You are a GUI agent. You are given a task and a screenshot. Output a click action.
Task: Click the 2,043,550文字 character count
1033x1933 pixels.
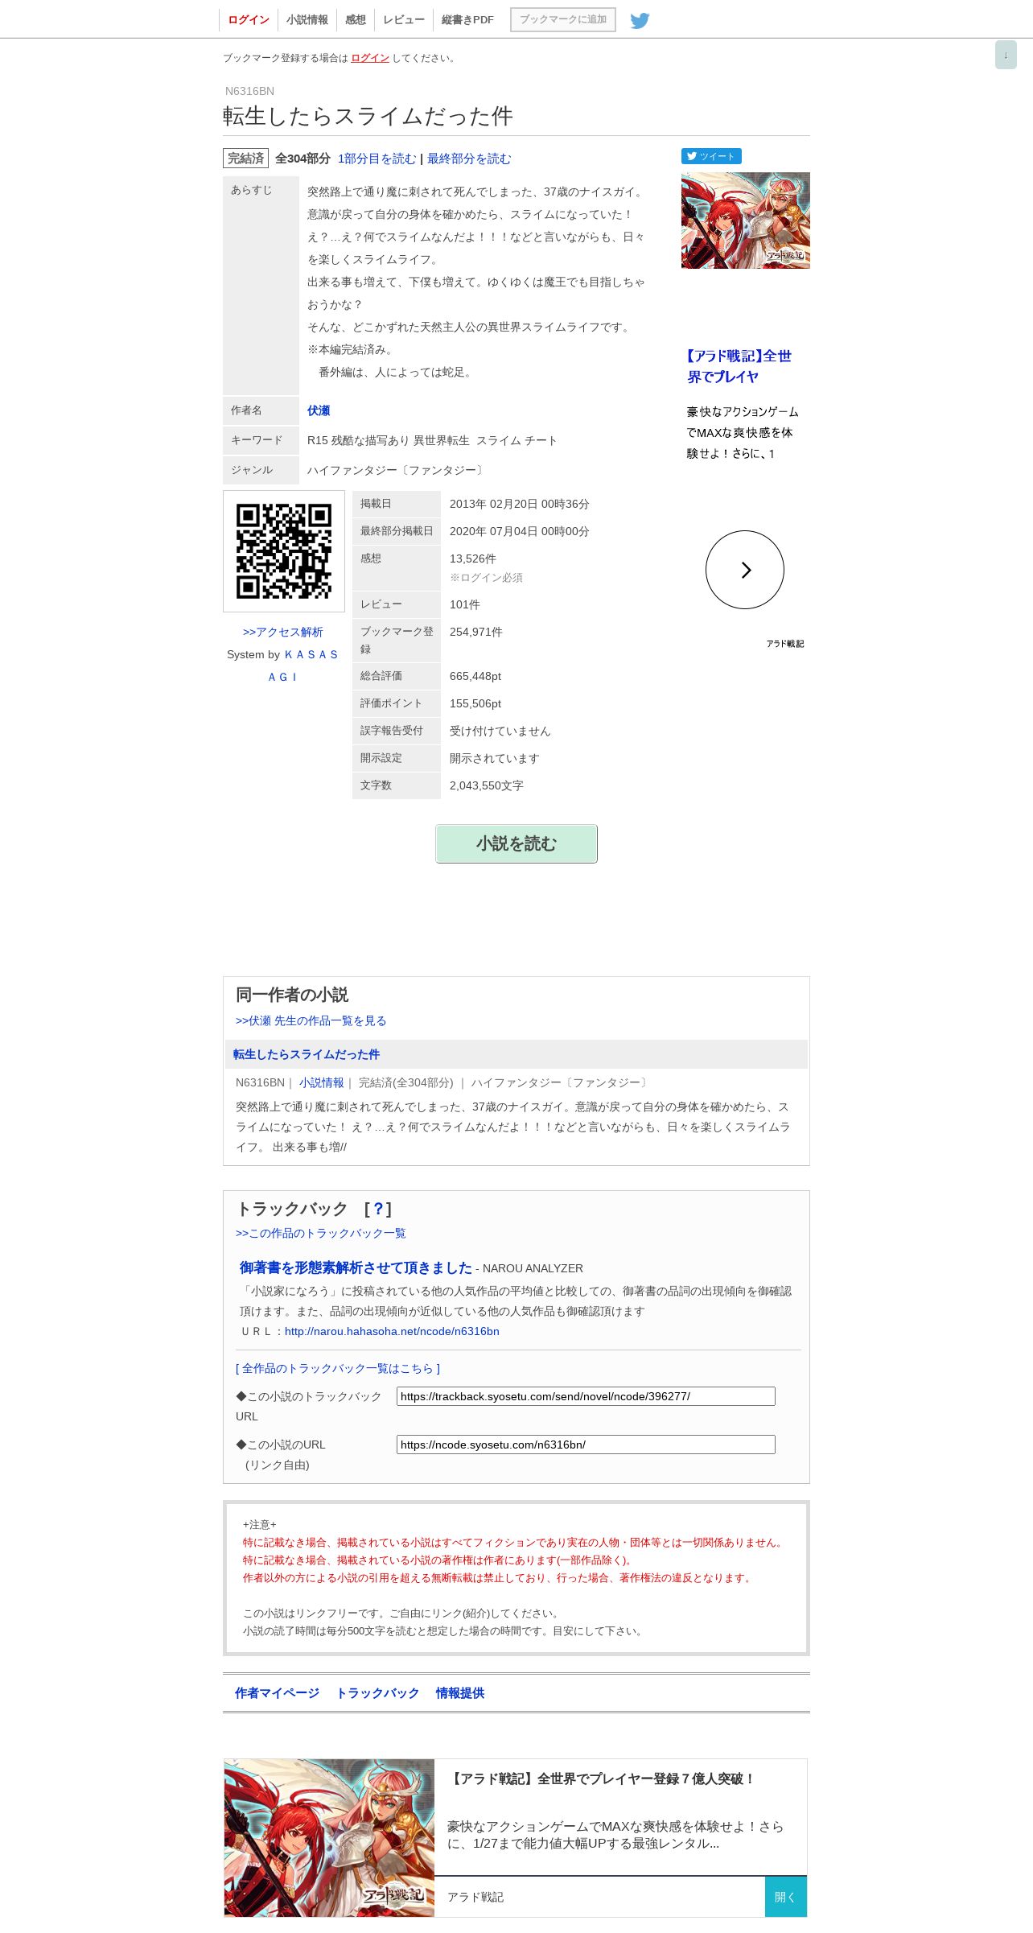click(487, 786)
